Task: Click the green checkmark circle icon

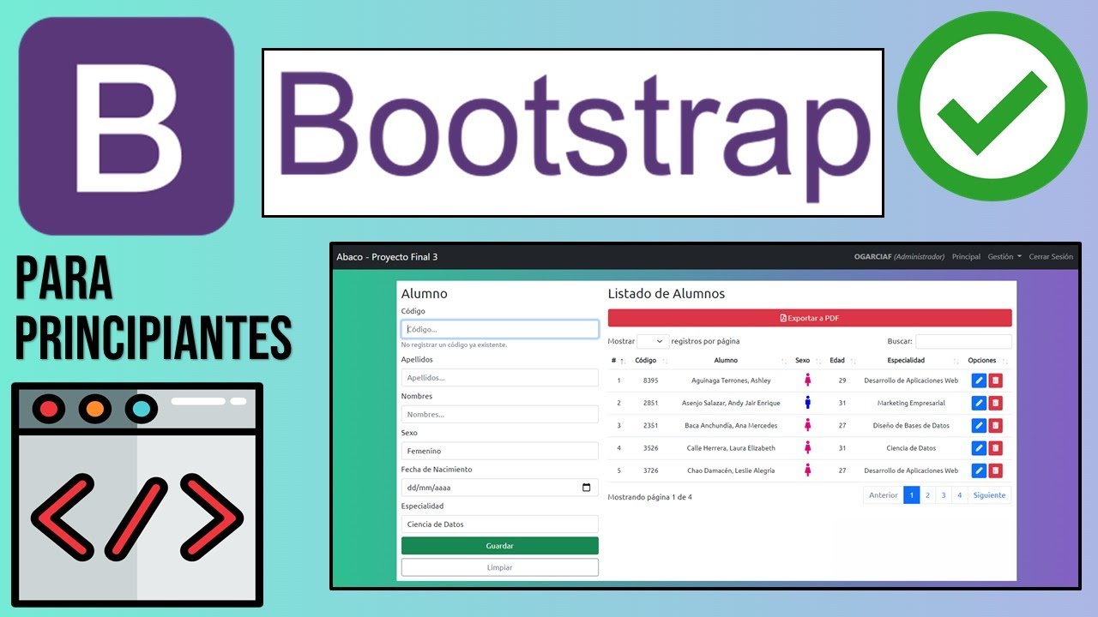Action: pyautogui.click(x=992, y=107)
